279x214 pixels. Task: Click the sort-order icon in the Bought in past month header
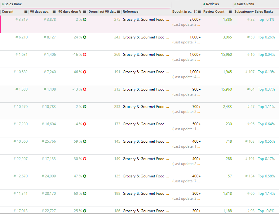[x=195, y=12]
